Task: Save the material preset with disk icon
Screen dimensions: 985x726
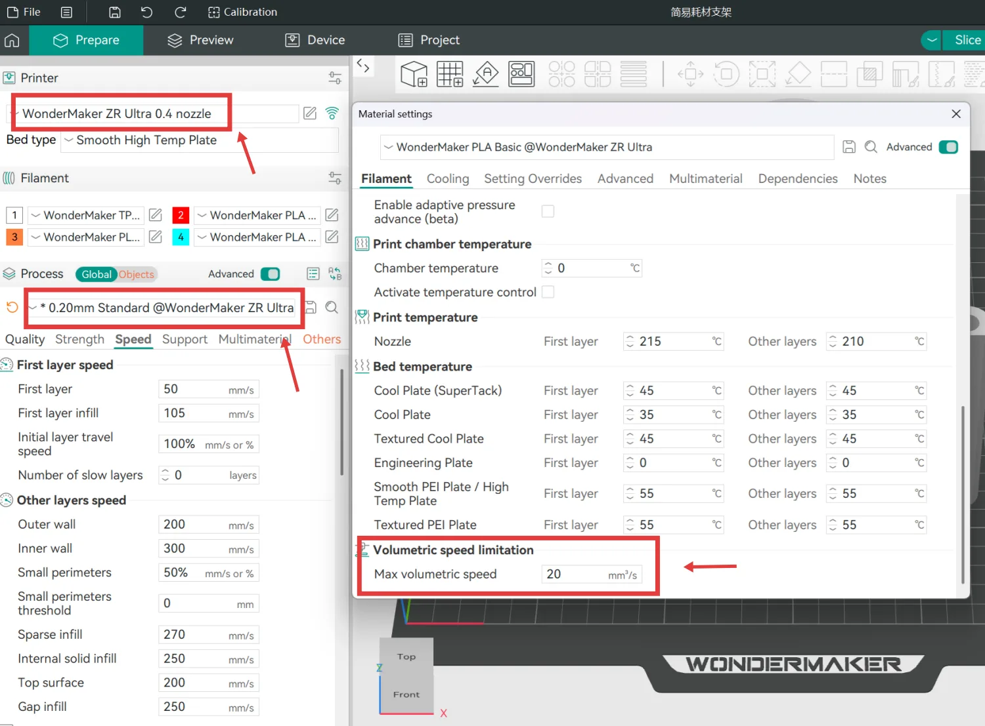Action: (849, 147)
